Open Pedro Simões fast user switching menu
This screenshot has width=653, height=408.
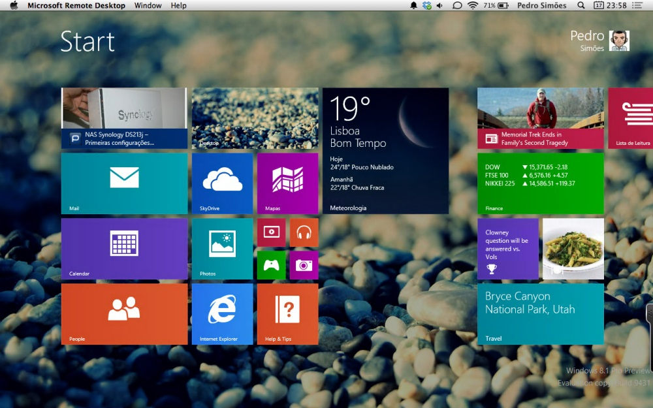[541, 5]
